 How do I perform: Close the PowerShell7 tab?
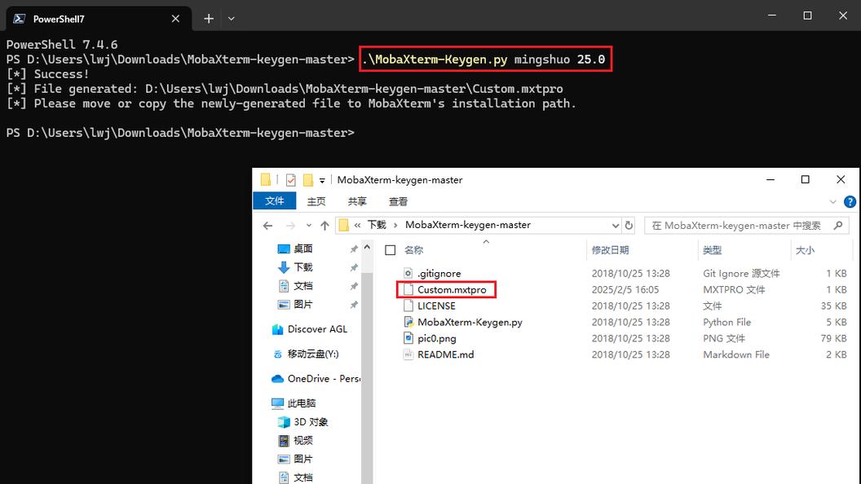pos(176,19)
